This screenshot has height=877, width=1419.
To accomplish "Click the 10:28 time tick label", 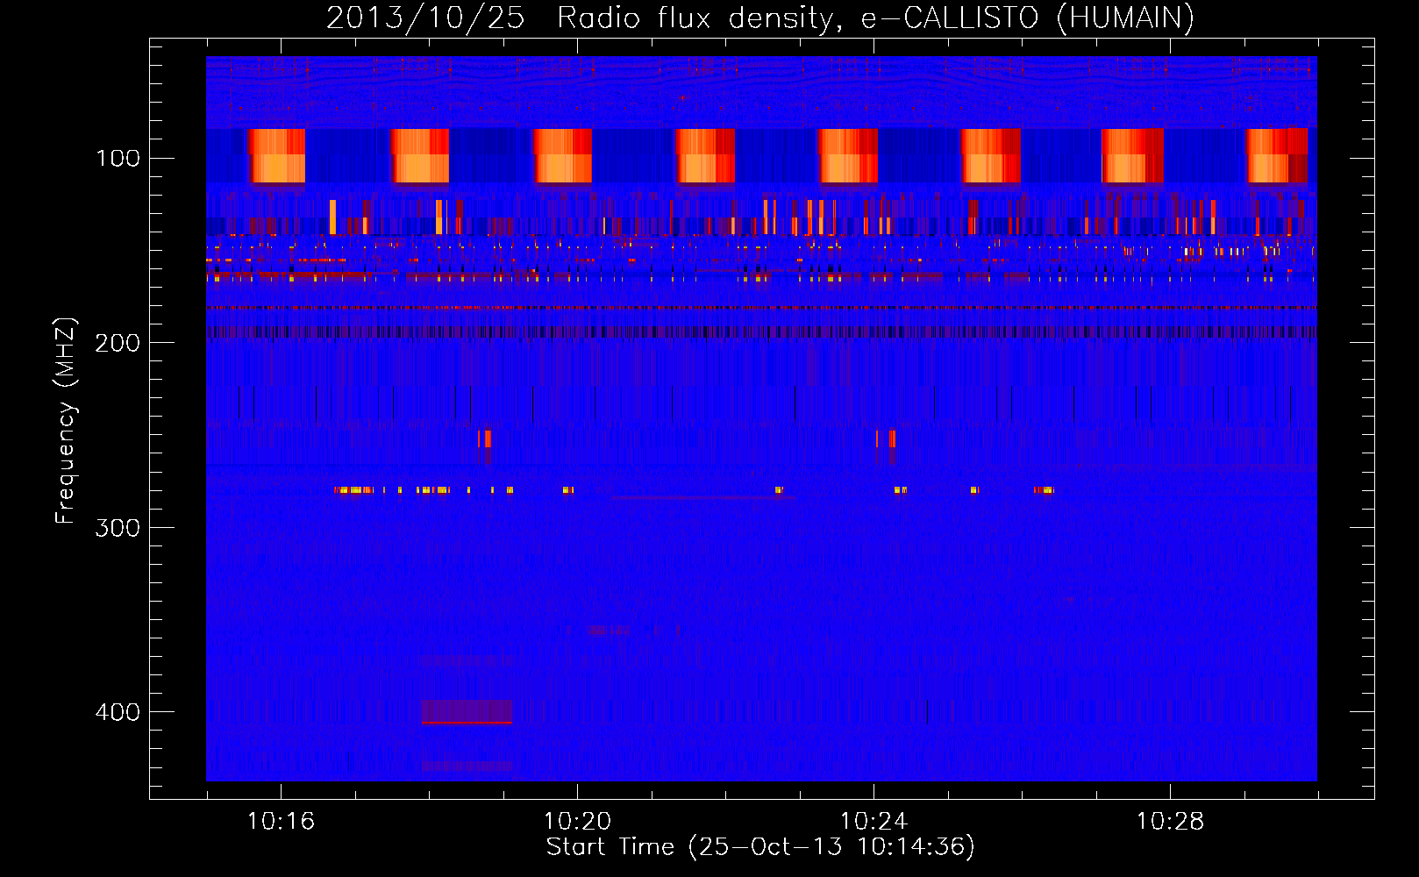I will (x=1170, y=822).
